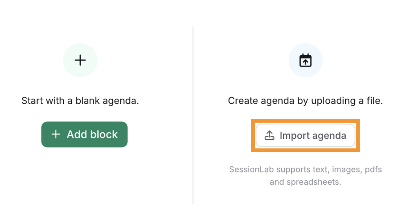Click the word "SessionLab" in the help text
This screenshot has width=417, height=220.
(252, 169)
